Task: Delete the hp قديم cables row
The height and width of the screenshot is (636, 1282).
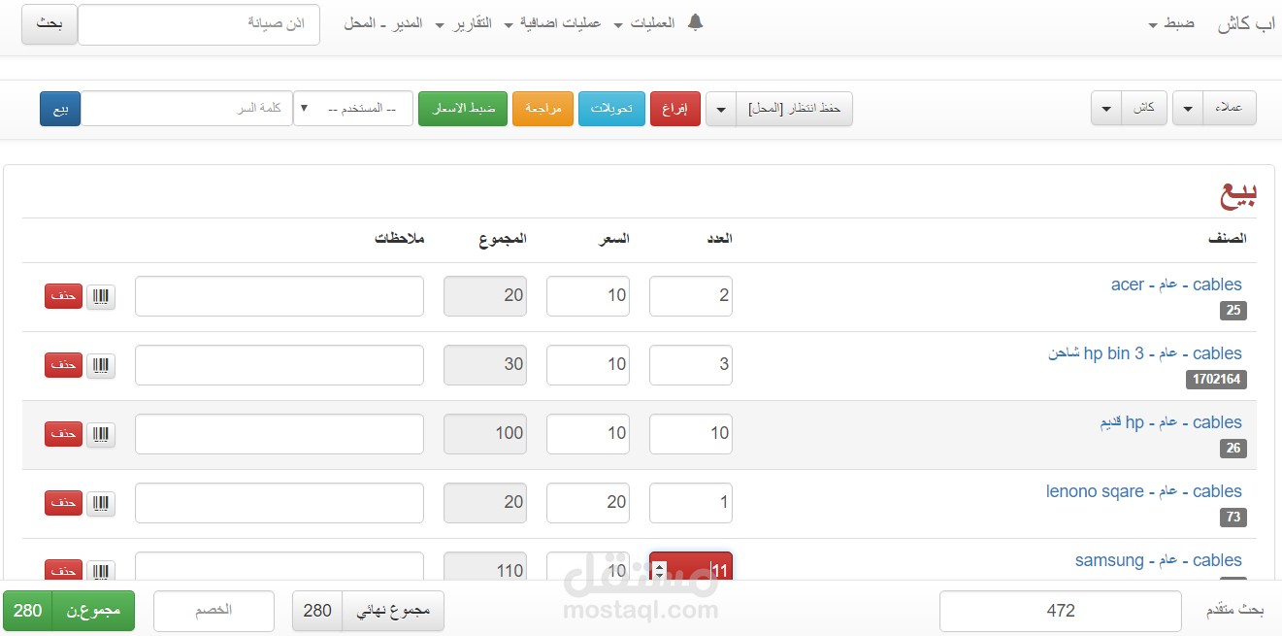Action: tap(64, 434)
